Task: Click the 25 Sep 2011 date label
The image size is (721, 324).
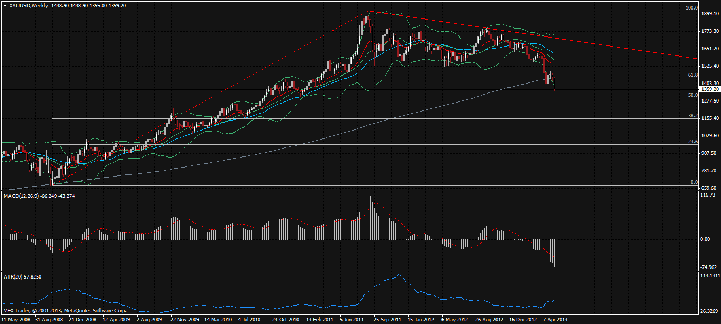Action: tap(387, 320)
